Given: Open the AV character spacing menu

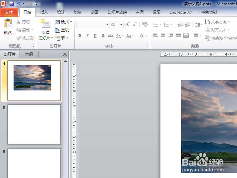Looking at the screenshot, I should click(119, 36).
